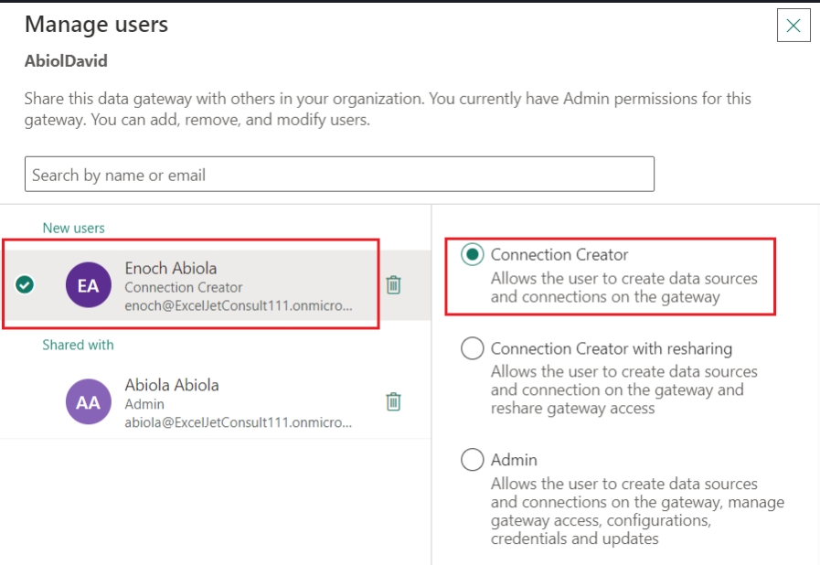Image resolution: width=820 pixels, height=565 pixels.
Task: Click the Shared with section heading
Action: click(78, 345)
